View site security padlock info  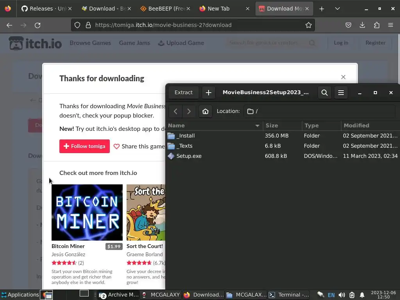tap(88, 25)
